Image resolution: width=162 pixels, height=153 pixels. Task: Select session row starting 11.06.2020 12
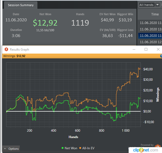[150, 42]
